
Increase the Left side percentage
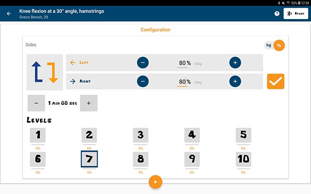(235, 63)
